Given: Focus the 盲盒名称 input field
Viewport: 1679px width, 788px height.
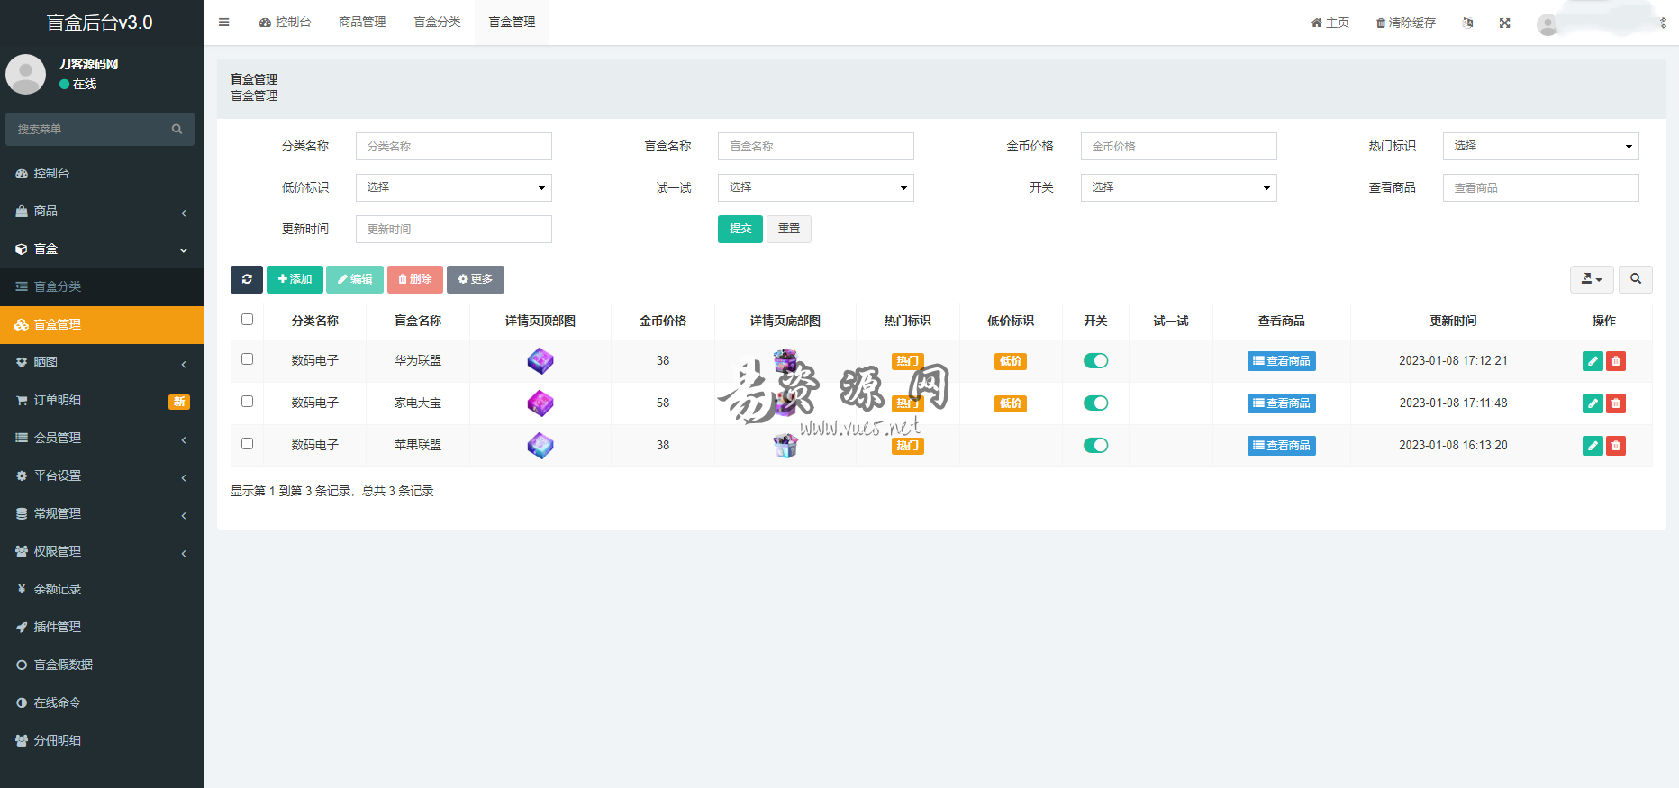Looking at the screenshot, I should point(816,146).
